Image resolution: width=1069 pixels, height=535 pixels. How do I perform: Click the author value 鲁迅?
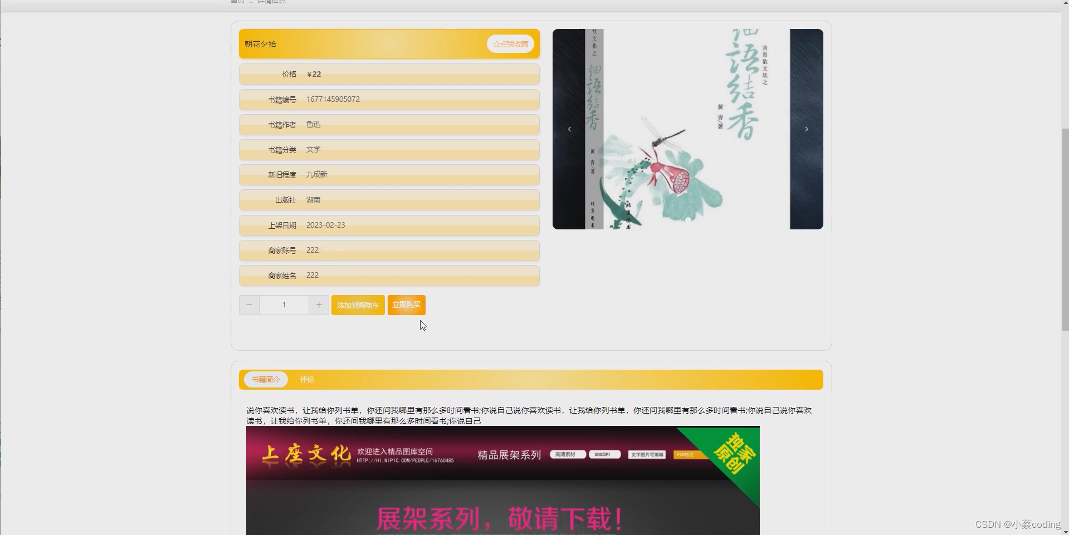[313, 125]
